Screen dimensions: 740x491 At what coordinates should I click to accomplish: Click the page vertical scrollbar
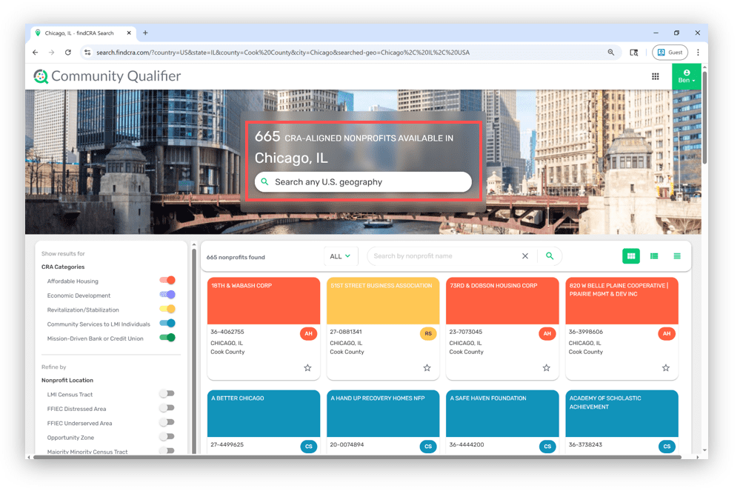[704, 118]
